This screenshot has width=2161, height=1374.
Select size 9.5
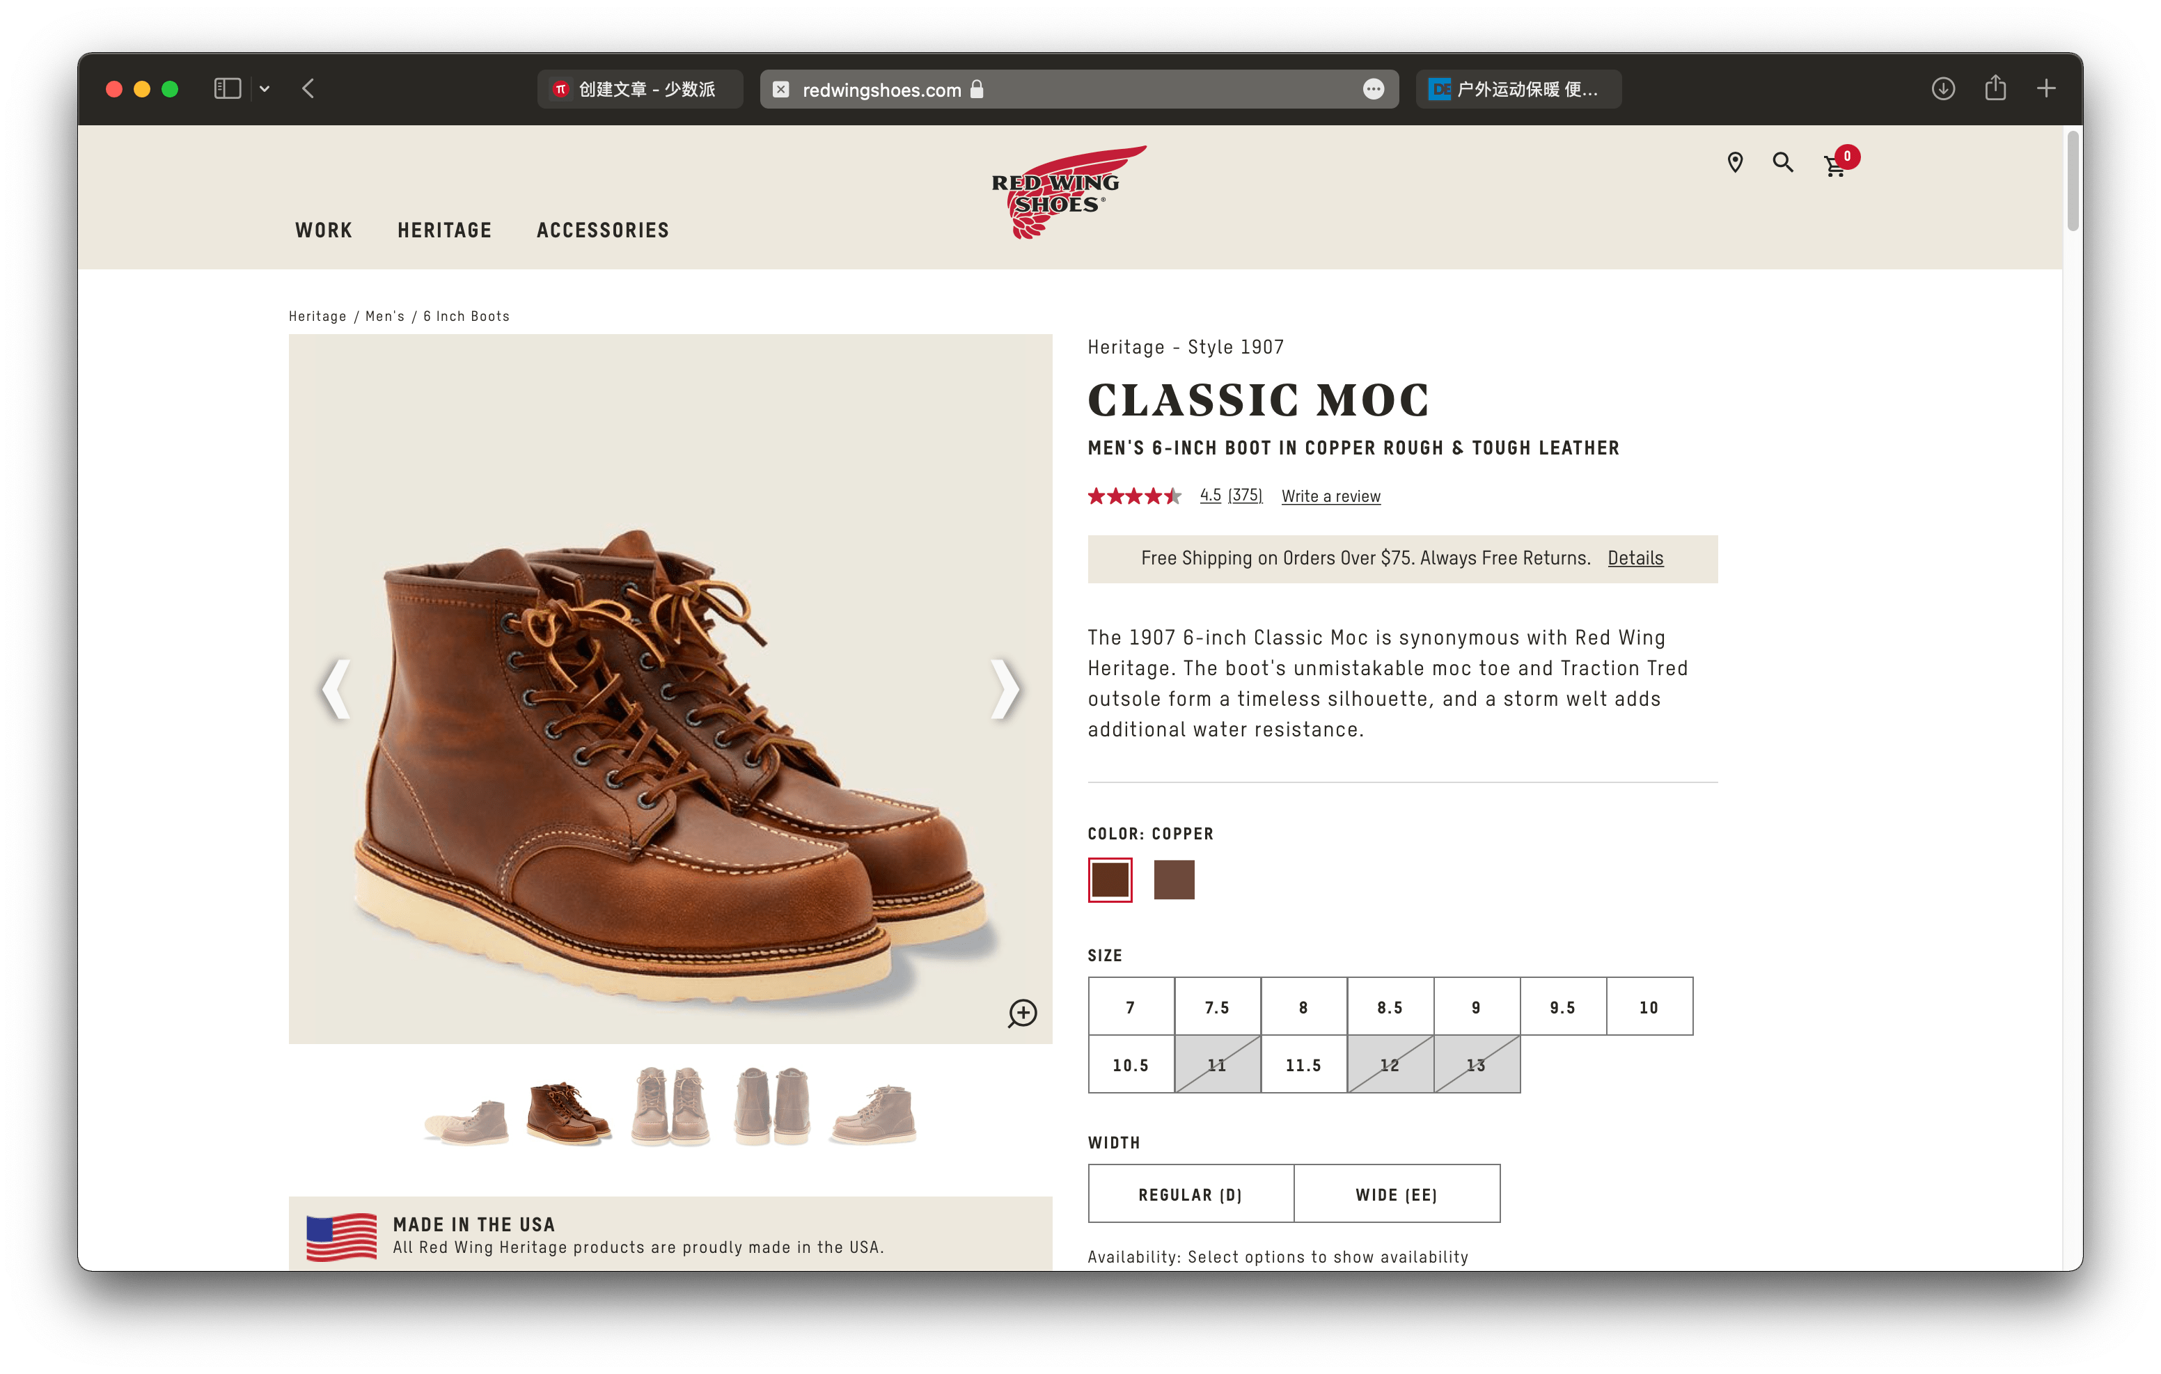click(1562, 1007)
